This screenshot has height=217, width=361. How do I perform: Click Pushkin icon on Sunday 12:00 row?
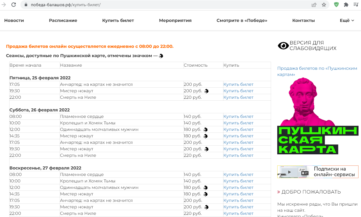(206, 188)
